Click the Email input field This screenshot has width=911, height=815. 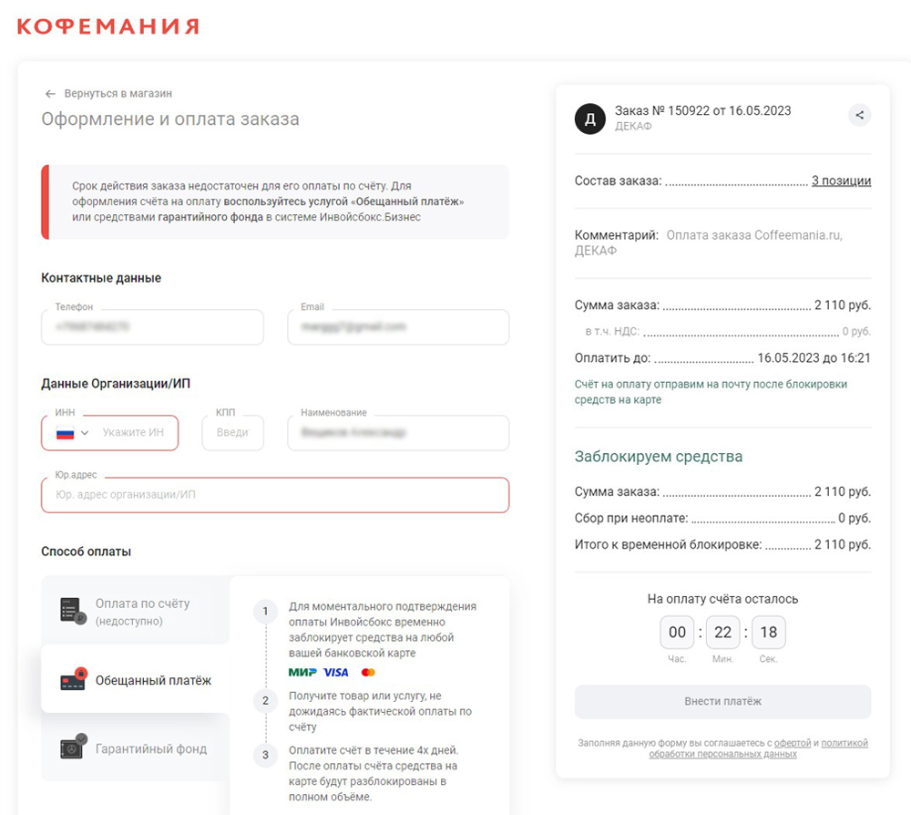tap(398, 326)
